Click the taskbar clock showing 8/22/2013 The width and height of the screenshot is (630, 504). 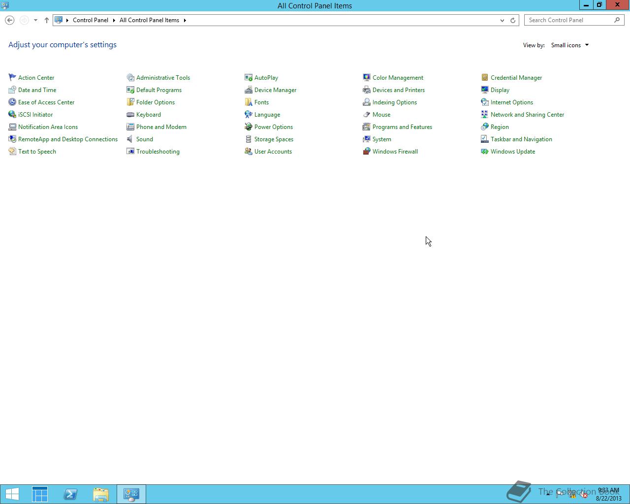[609, 494]
